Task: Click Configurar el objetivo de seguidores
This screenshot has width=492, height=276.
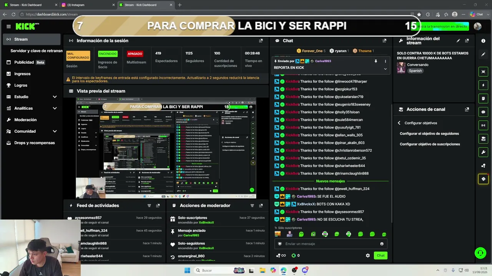Action: coord(429,134)
